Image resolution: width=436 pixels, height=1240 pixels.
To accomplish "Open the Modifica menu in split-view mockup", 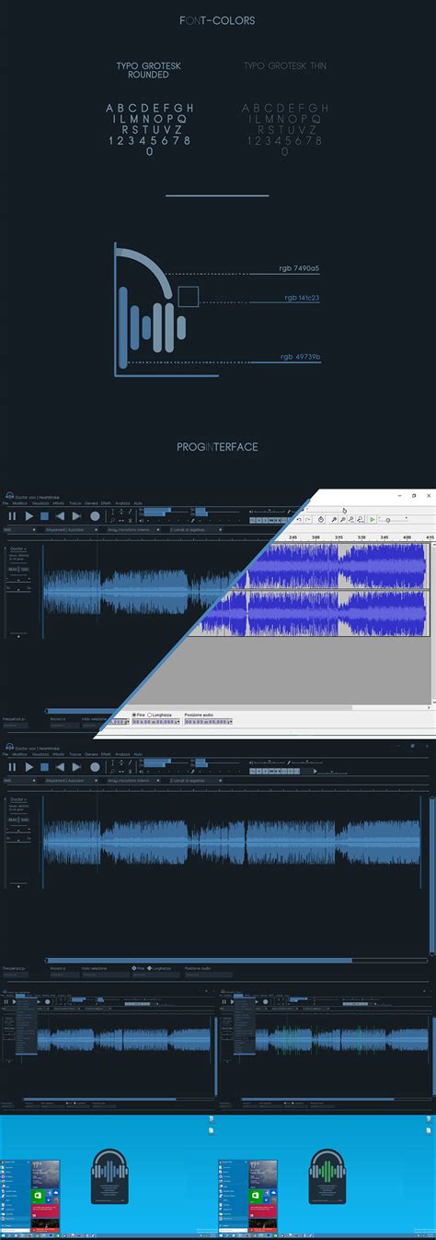I will tap(20, 503).
